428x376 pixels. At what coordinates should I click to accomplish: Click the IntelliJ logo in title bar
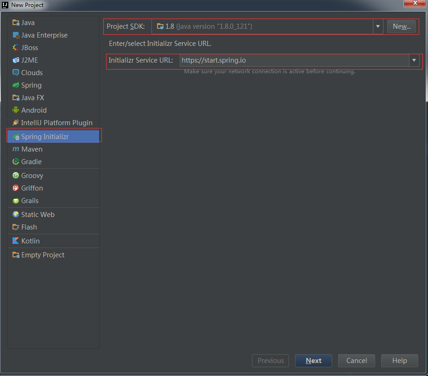pos(5,5)
